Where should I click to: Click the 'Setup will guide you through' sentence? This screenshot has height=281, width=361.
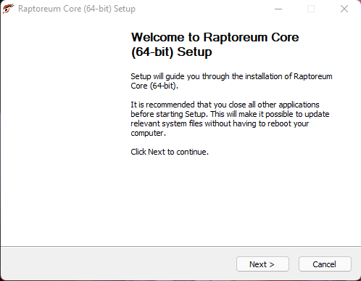coord(231,76)
